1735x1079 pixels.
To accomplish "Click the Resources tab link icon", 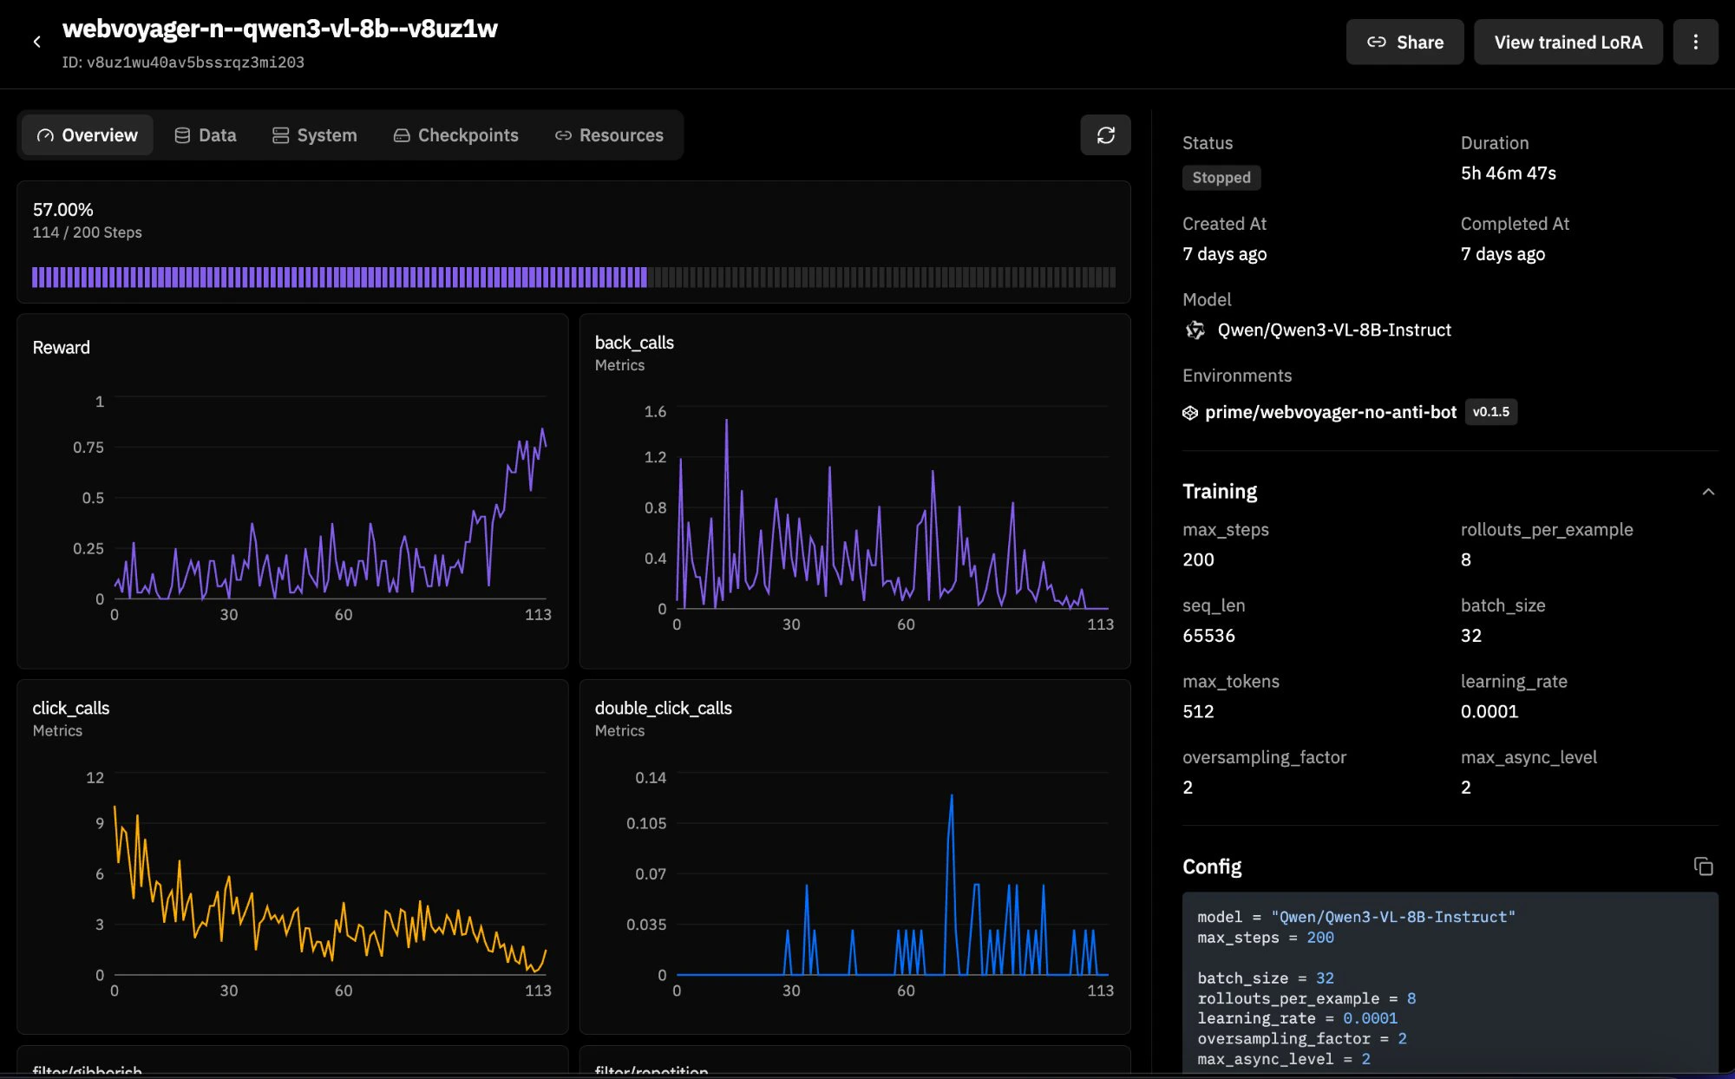I will (x=563, y=135).
